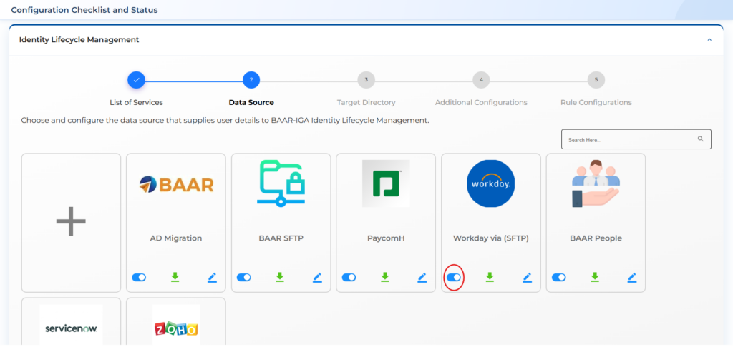Download the Workday via (SFTP) configuration
The height and width of the screenshot is (352, 733).
tap(490, 278)
